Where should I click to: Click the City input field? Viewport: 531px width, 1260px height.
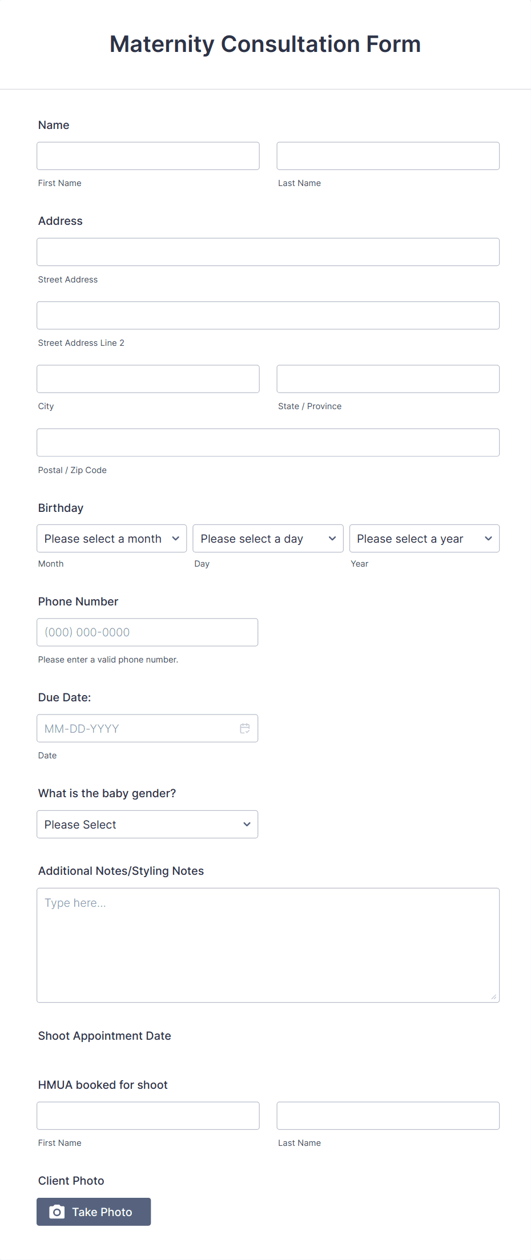(147, 378)
